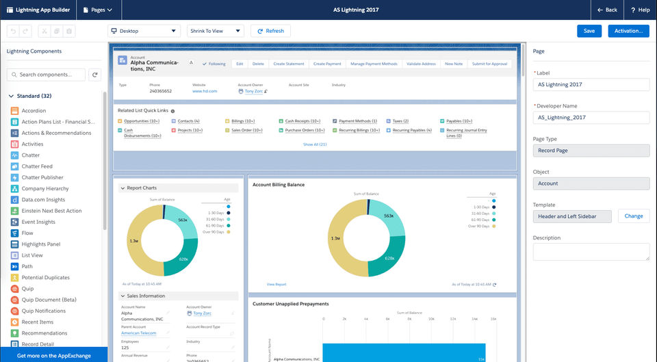Open the Help menu item
The width and height of the screenshot is (657, 362).
(x=641, y=10)
